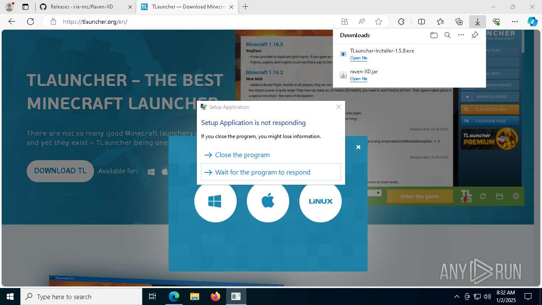The height and width of the screenshot is (305, 542).
Task: Go back with browser back arrow
Action: pyautogui.click(x=12, y=22)
